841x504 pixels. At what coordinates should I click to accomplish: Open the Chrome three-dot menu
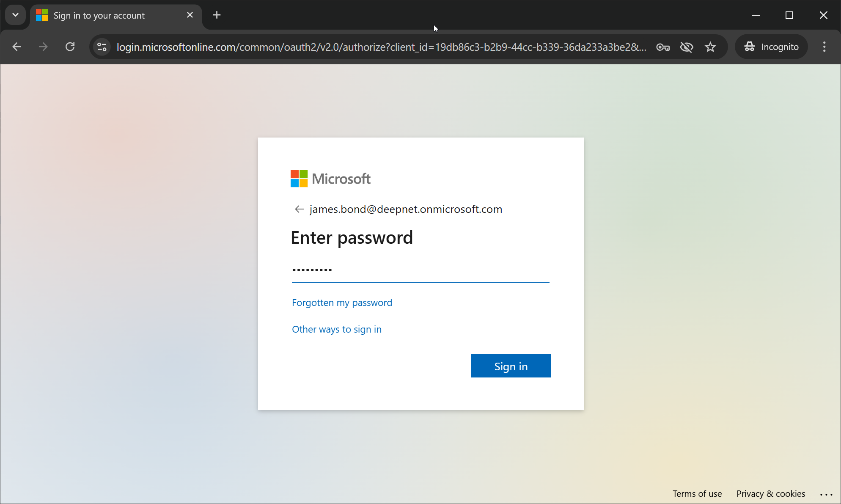824,47
